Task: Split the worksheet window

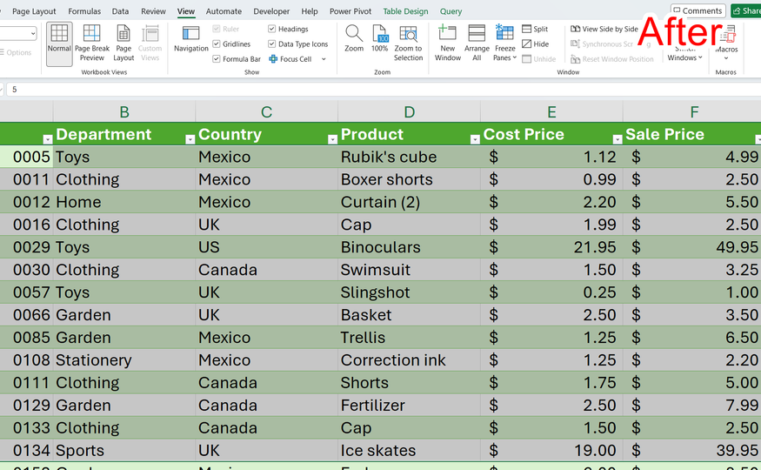Action: point(535,29)
